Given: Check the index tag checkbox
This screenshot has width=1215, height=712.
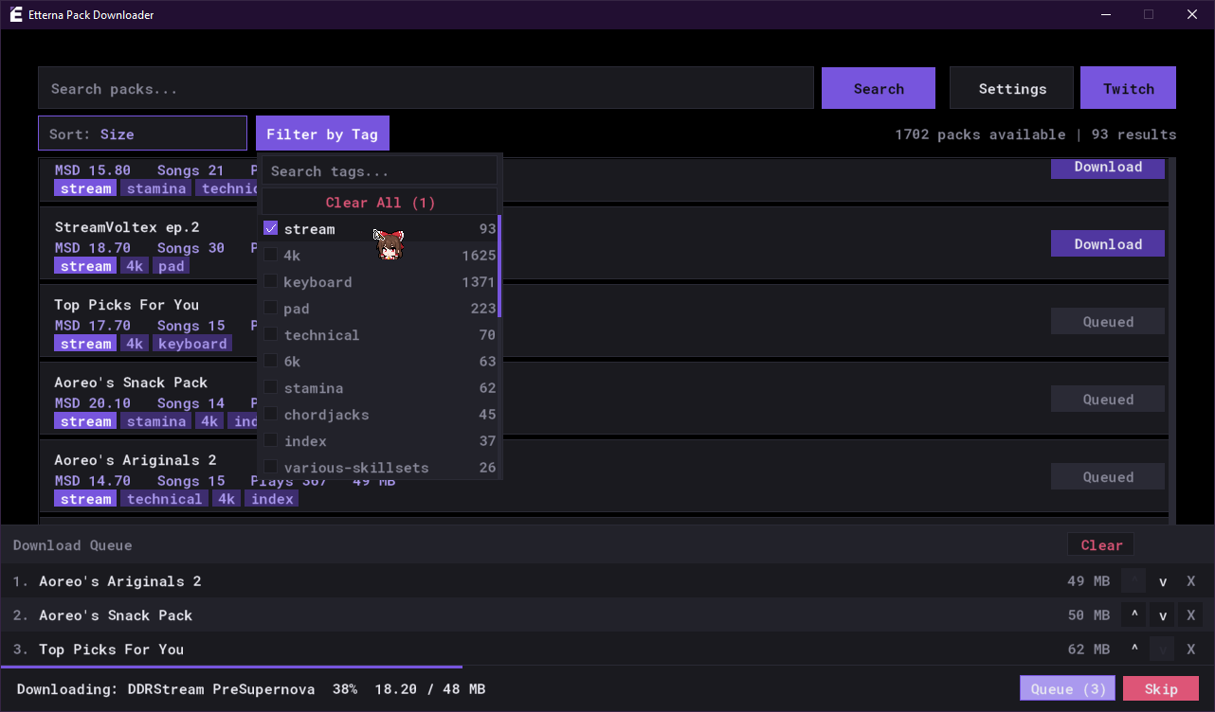Looking at the screenshot, I should (270, 441).
